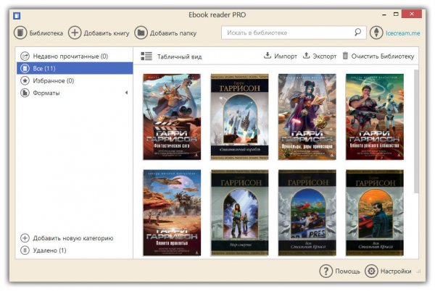Open the Фантастическая сага book cover
The image size is (435, 291).
(x=172, y=117)
